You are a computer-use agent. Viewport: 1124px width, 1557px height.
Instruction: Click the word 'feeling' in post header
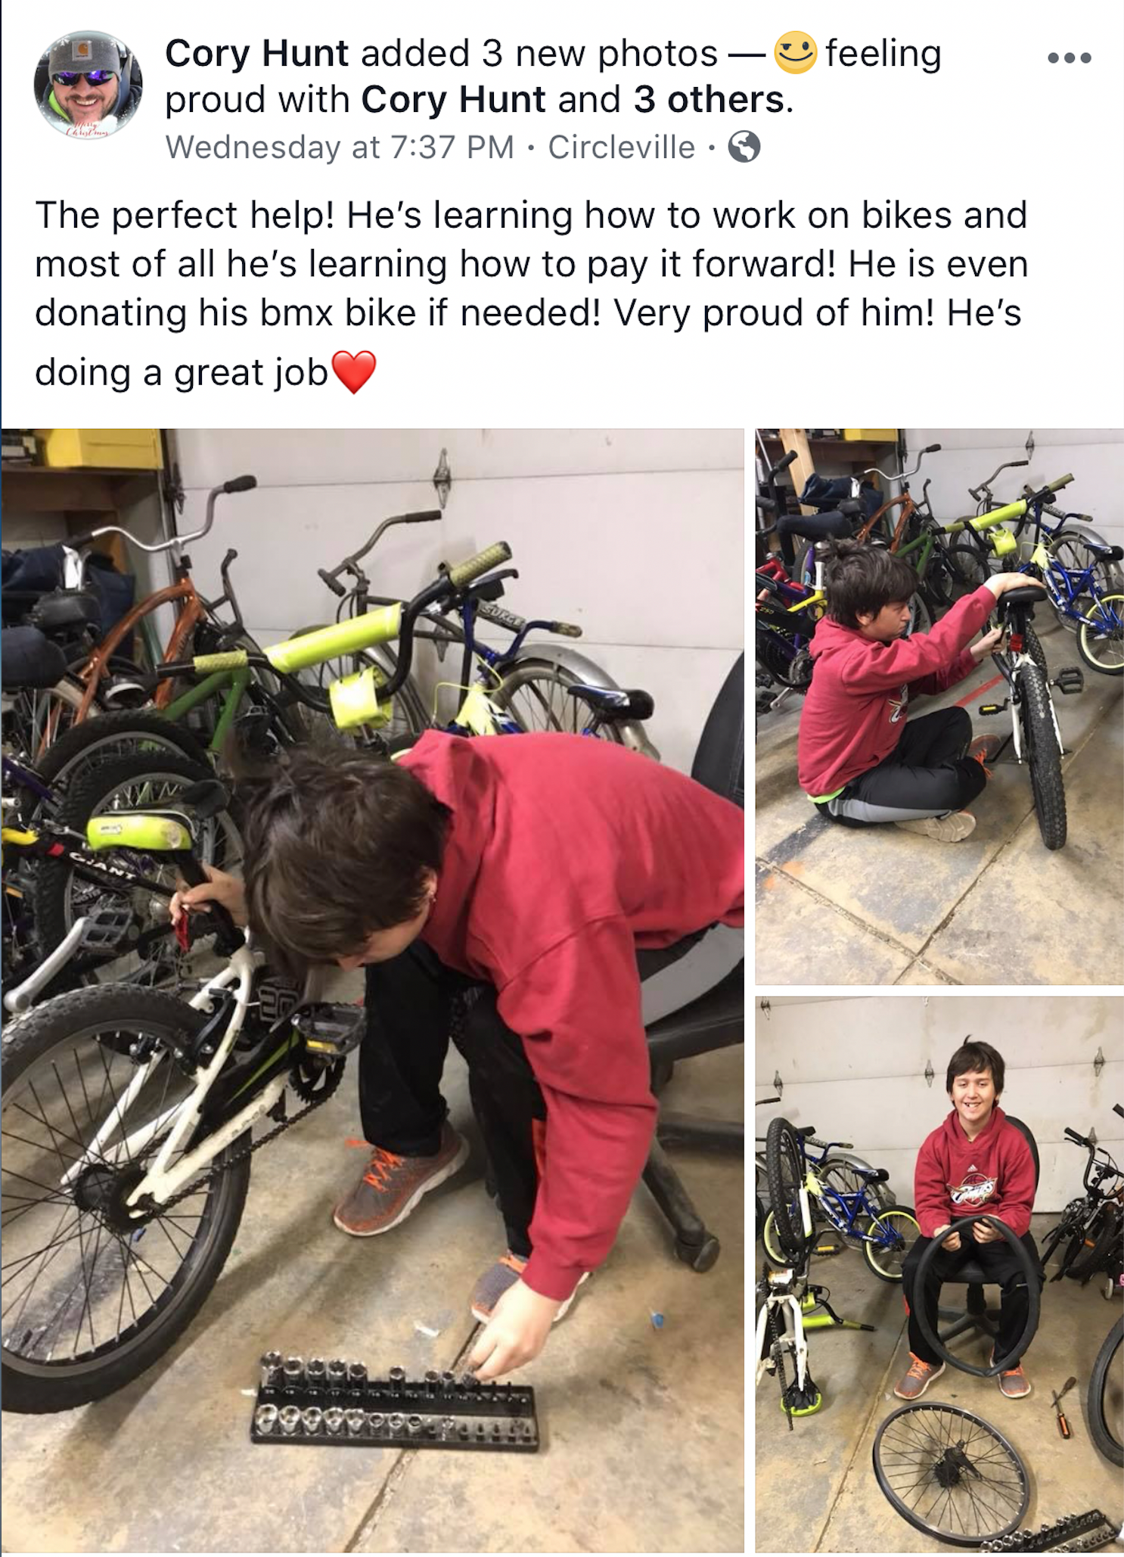click(883, 54)
